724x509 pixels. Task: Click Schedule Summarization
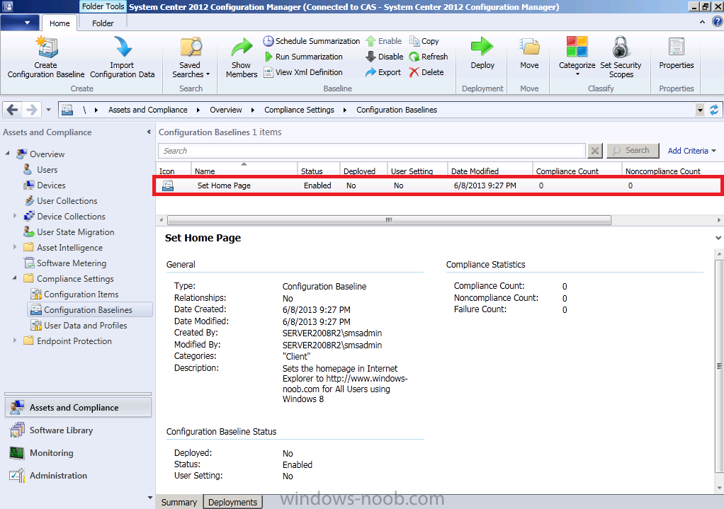click(311, 41)
